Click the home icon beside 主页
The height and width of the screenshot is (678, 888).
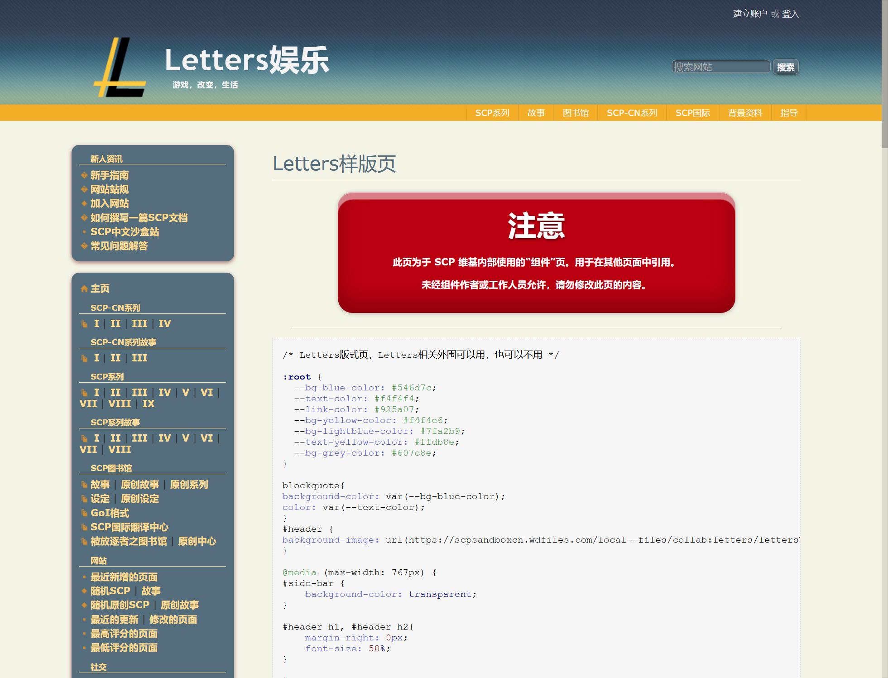point(84,289)
